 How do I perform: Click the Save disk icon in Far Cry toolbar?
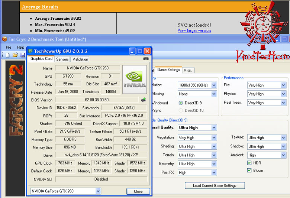(23, 55)
